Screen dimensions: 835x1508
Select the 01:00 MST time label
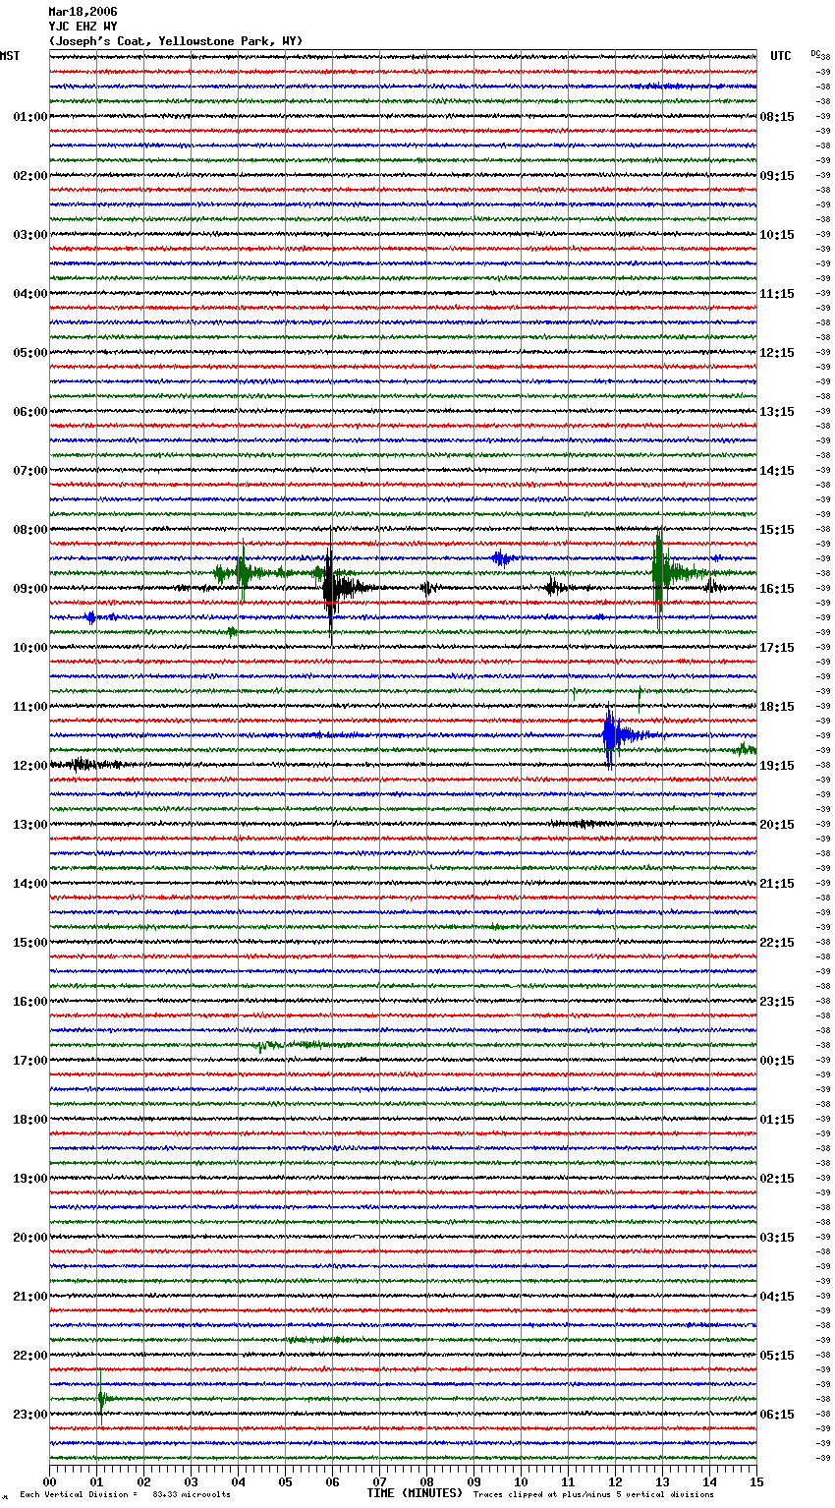(x=30, y=117)
